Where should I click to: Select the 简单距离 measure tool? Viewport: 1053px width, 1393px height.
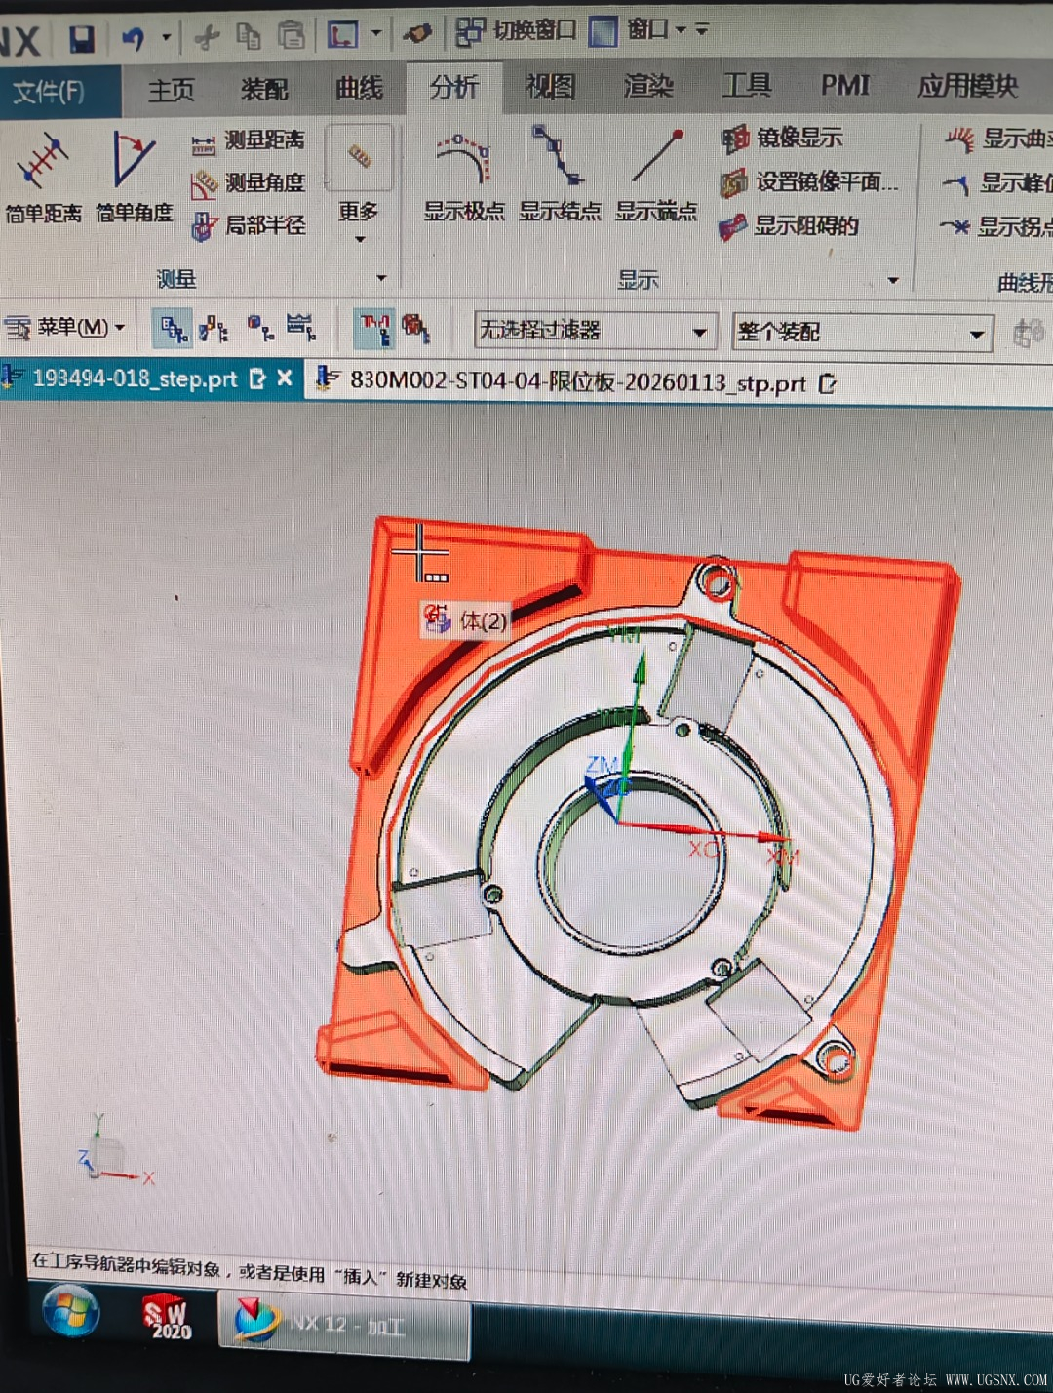coord(42,178)
